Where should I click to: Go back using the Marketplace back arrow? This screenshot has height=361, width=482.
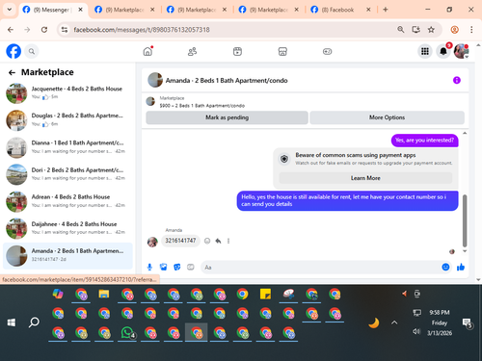click(12, 73)
